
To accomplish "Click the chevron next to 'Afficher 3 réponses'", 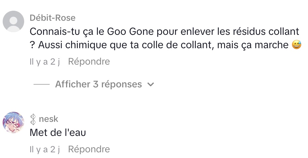I will point(151,85).
